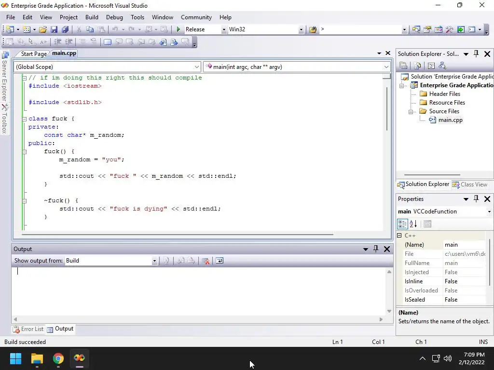Image resolution: width=494 pixels, height=370 pixels.
Task: Click the Find in Files icon
Action: (x=313, y=29)
